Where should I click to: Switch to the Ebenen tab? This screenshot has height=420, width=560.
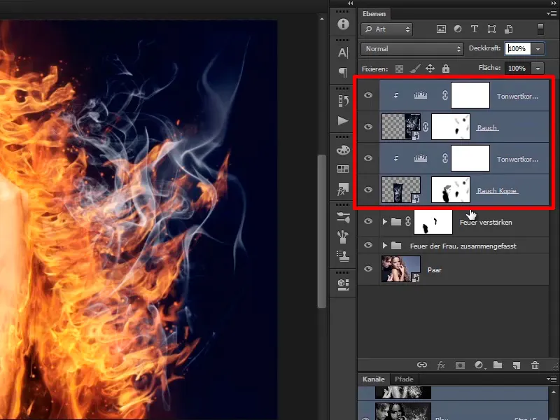(x=374, y=14)
